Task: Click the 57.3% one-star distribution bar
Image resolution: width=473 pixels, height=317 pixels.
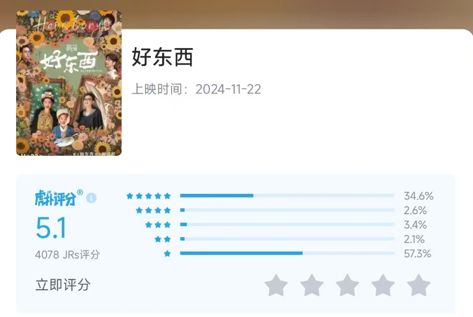Action: click(x=287, y=253)
